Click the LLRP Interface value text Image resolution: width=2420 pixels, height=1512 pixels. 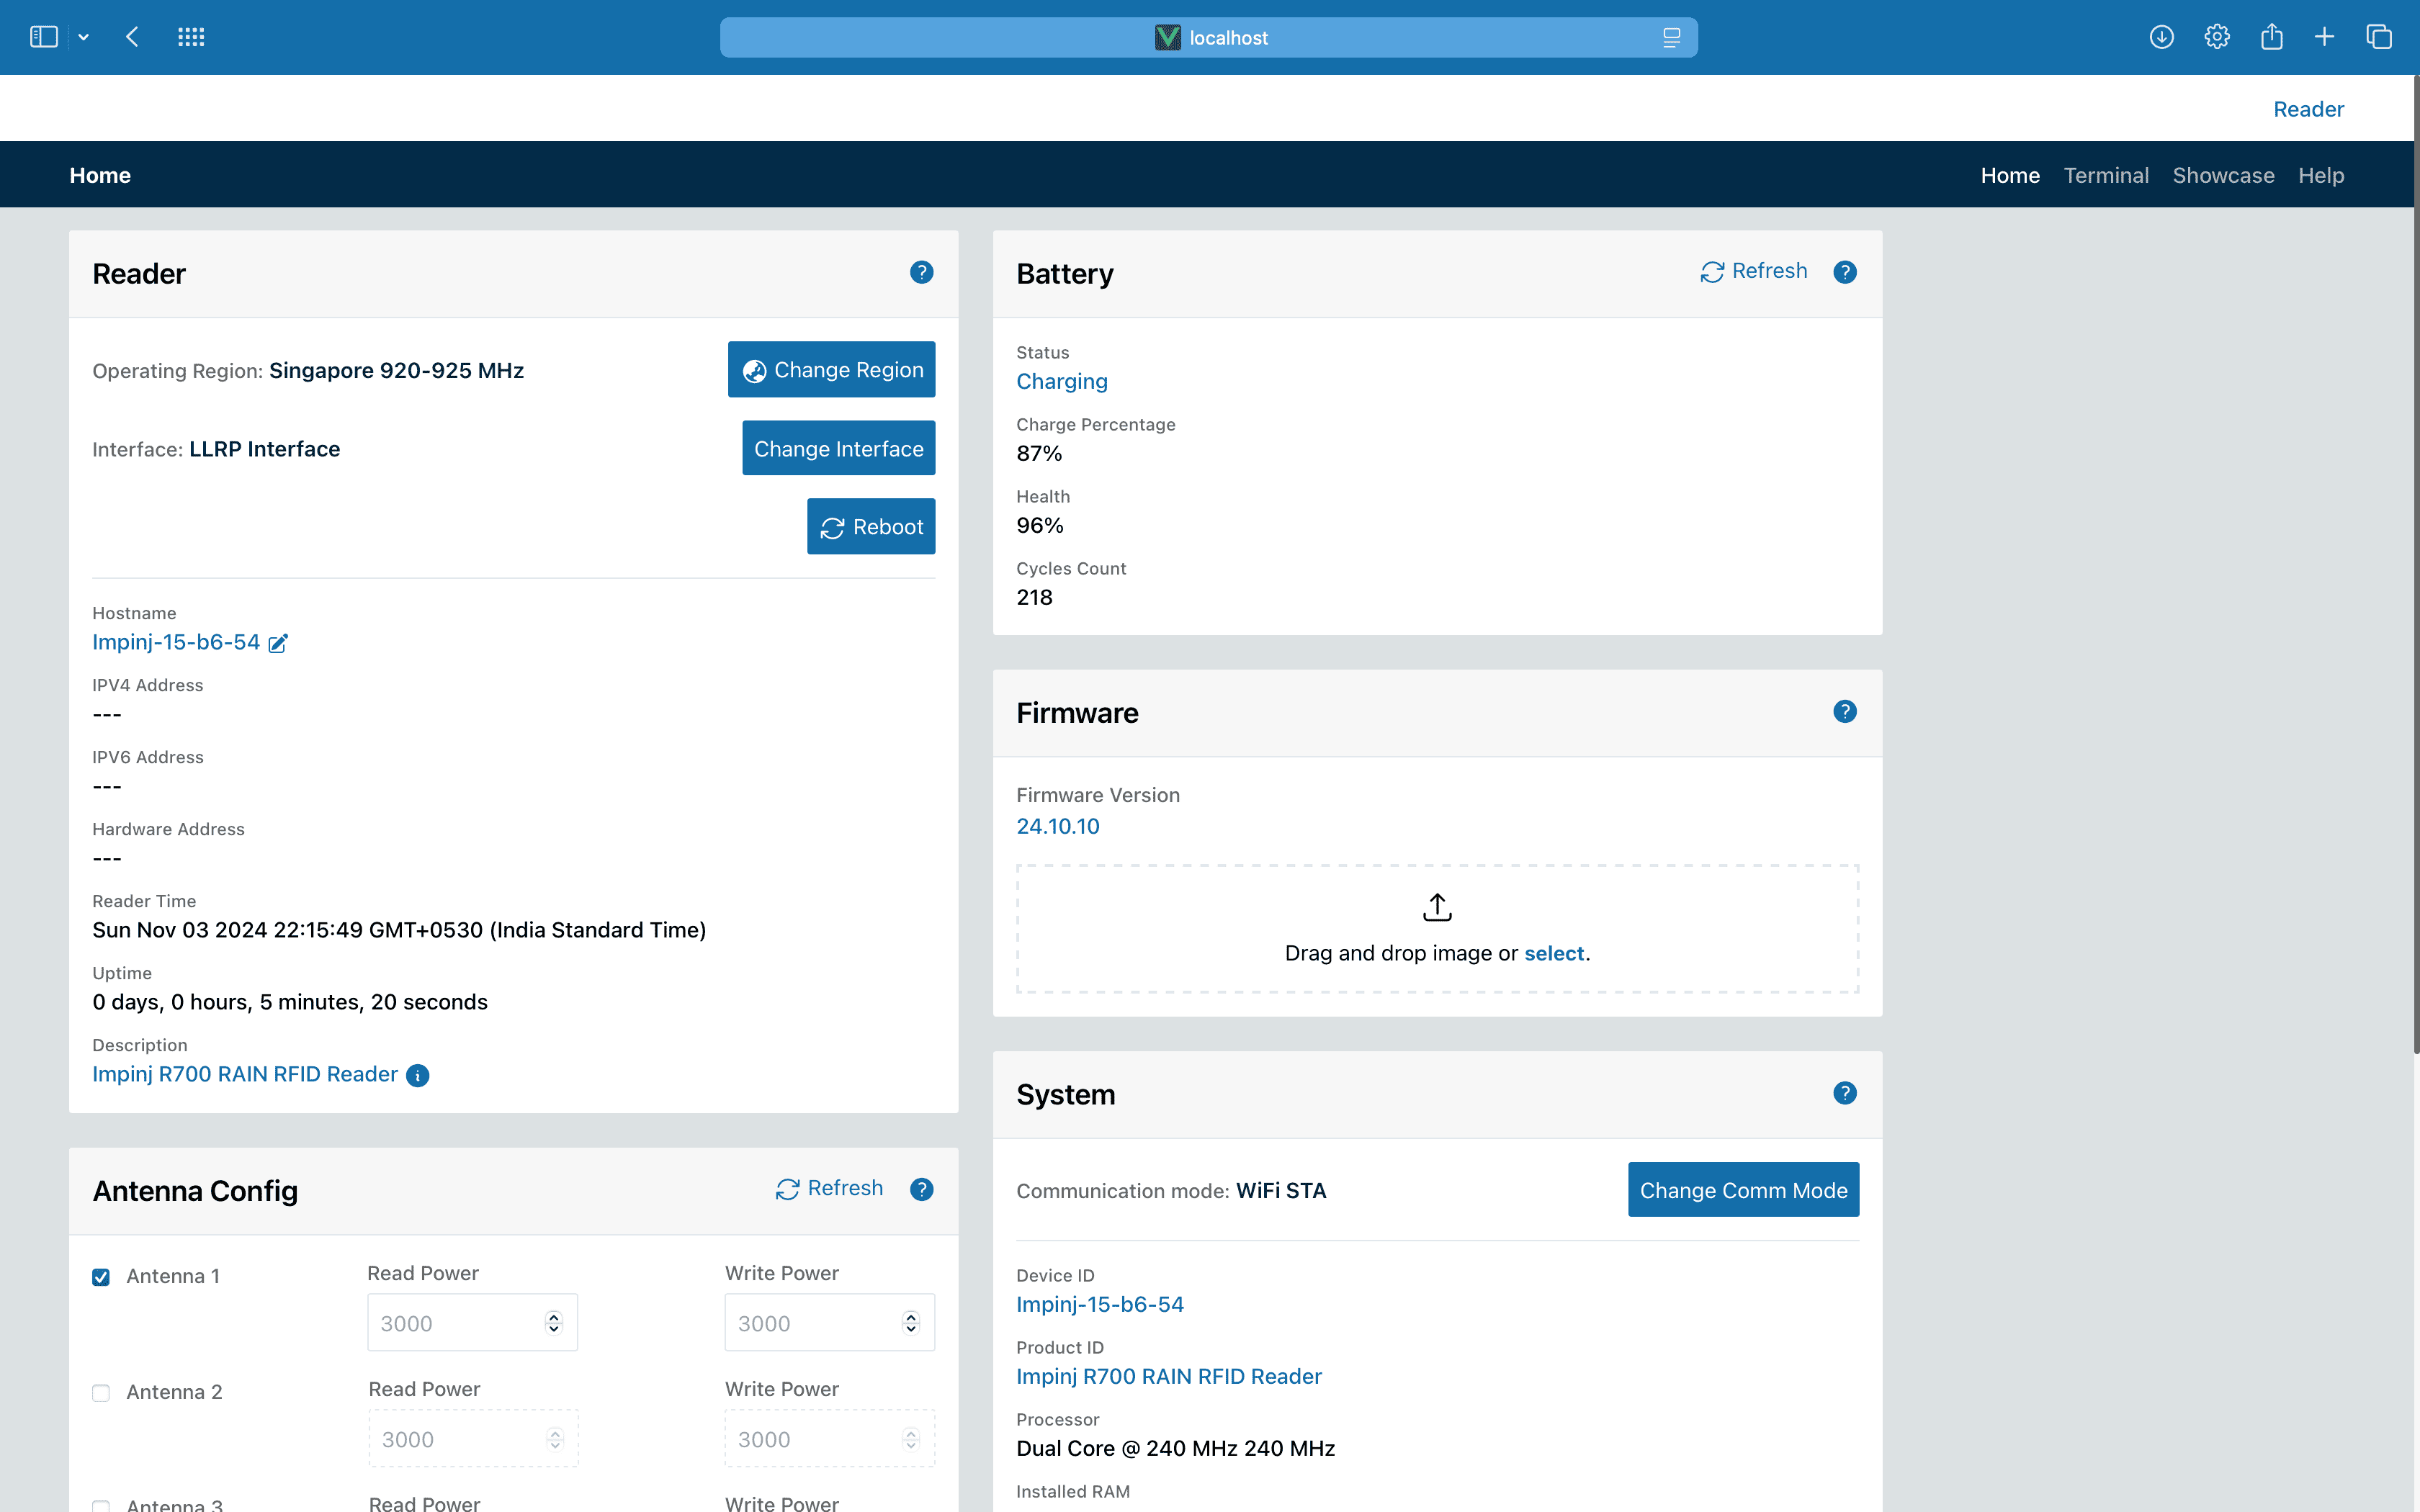coord(264,449)
